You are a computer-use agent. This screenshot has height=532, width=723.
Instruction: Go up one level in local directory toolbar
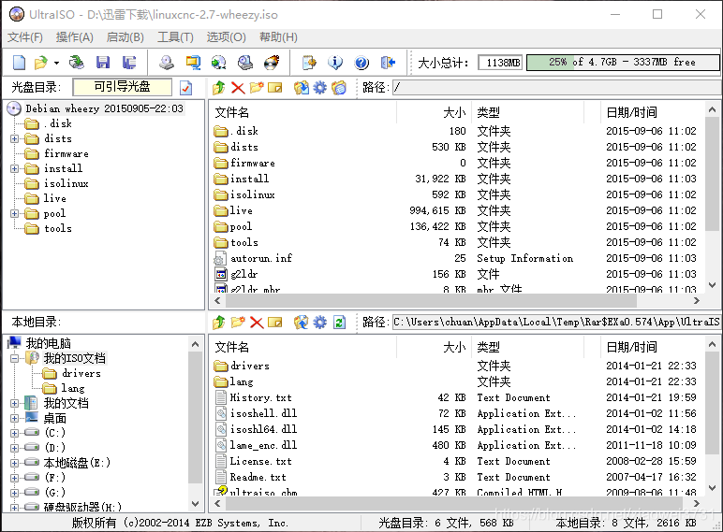(219, 323)
